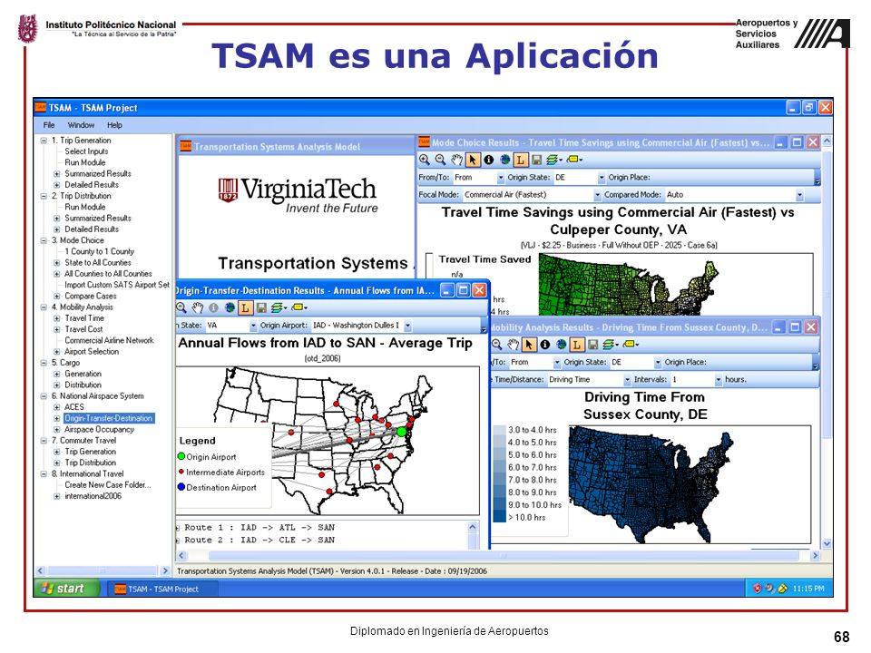Expand the Travel Time tree node
The image size is (871, 653).
56,318
